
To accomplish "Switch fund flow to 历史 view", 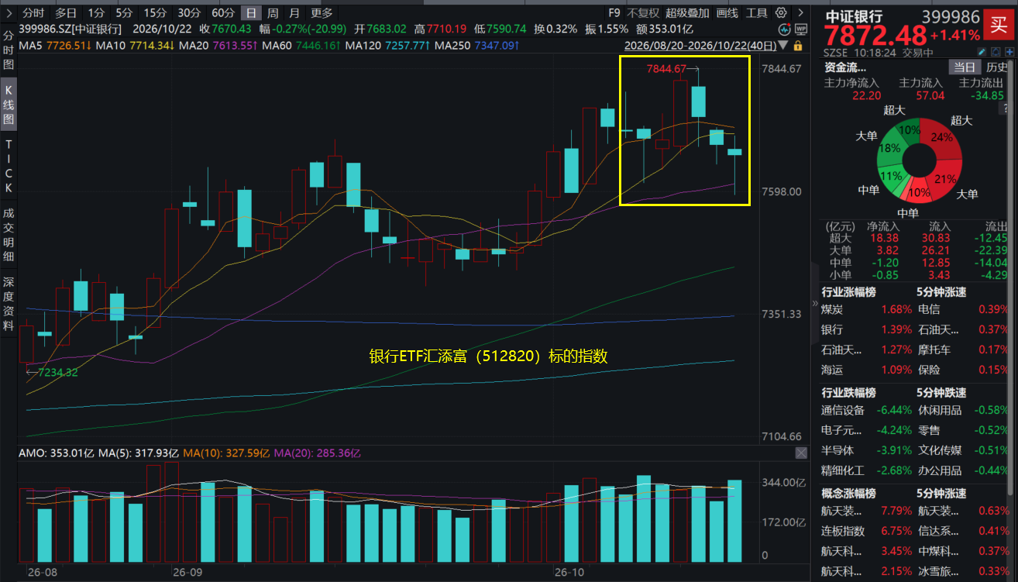I will coord(998,67).
